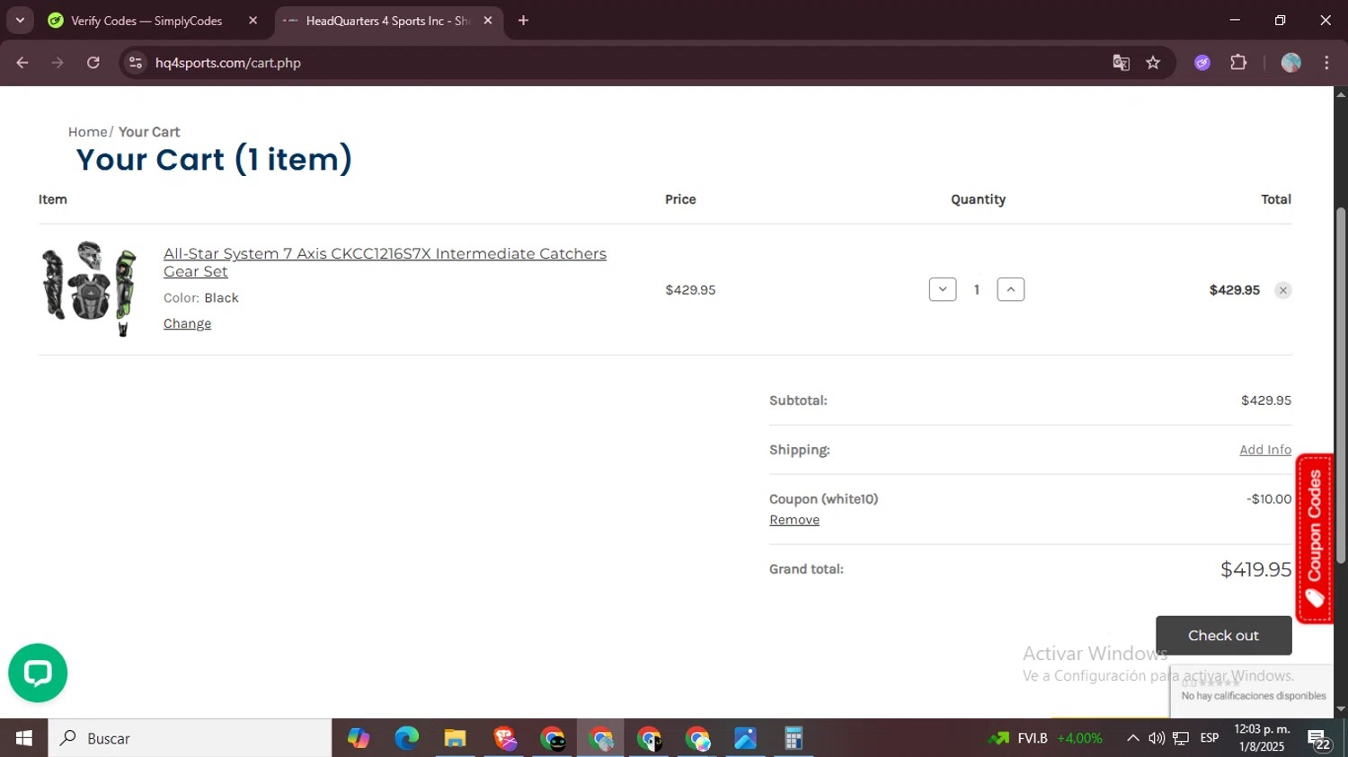Click the forward navigation arrow
Viewport: 1348px width, 757px height.
pos(58,63)
